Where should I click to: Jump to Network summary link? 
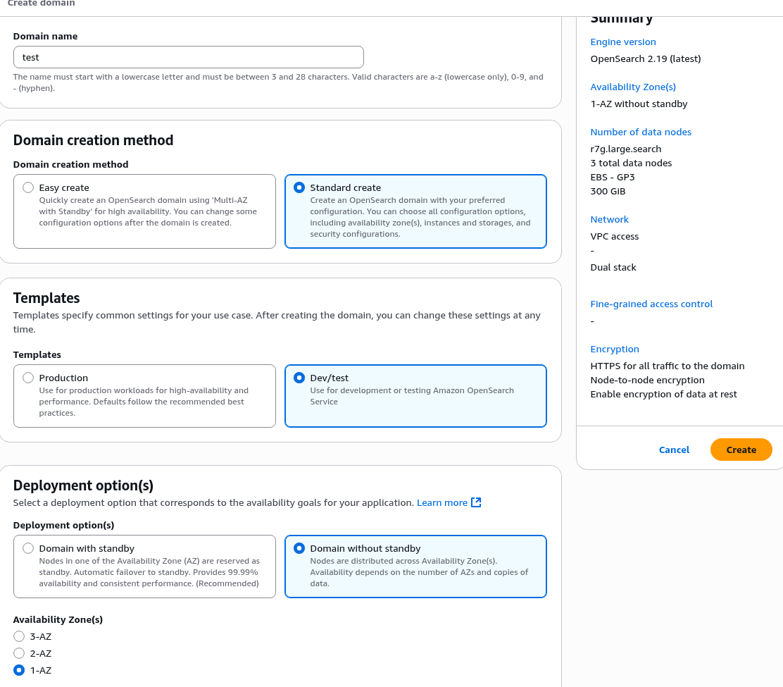609,219
